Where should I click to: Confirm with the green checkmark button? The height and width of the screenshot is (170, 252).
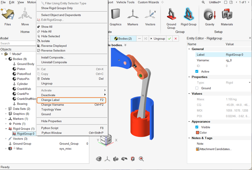169,39
